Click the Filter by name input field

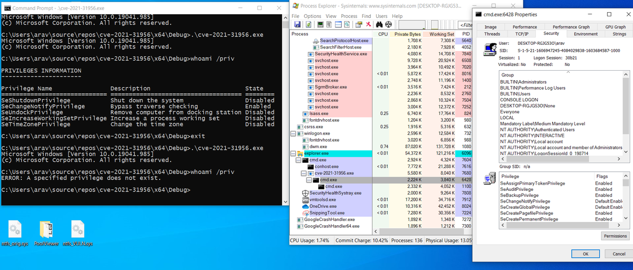coord(465,25)
